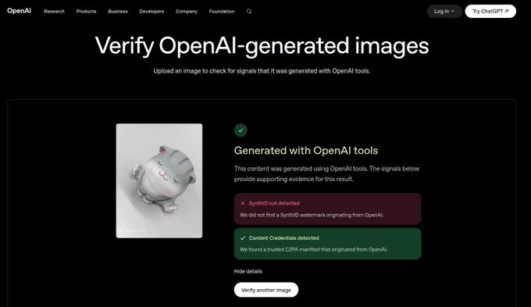This screenshot has height=307, width=531.
Task: Expand the Log in dropdown
Action: click(444, 11)
